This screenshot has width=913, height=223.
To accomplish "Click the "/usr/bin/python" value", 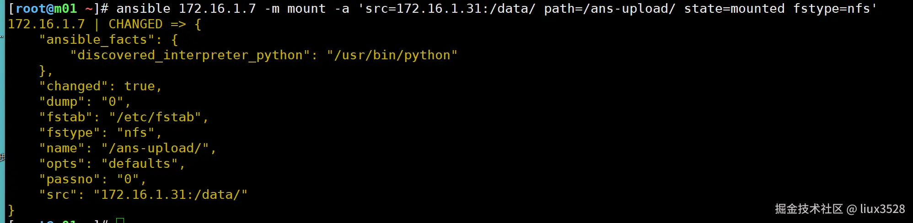I will (x=392, y=55).
